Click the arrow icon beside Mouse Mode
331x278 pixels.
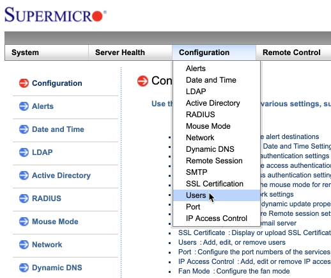tap(24, 222)
